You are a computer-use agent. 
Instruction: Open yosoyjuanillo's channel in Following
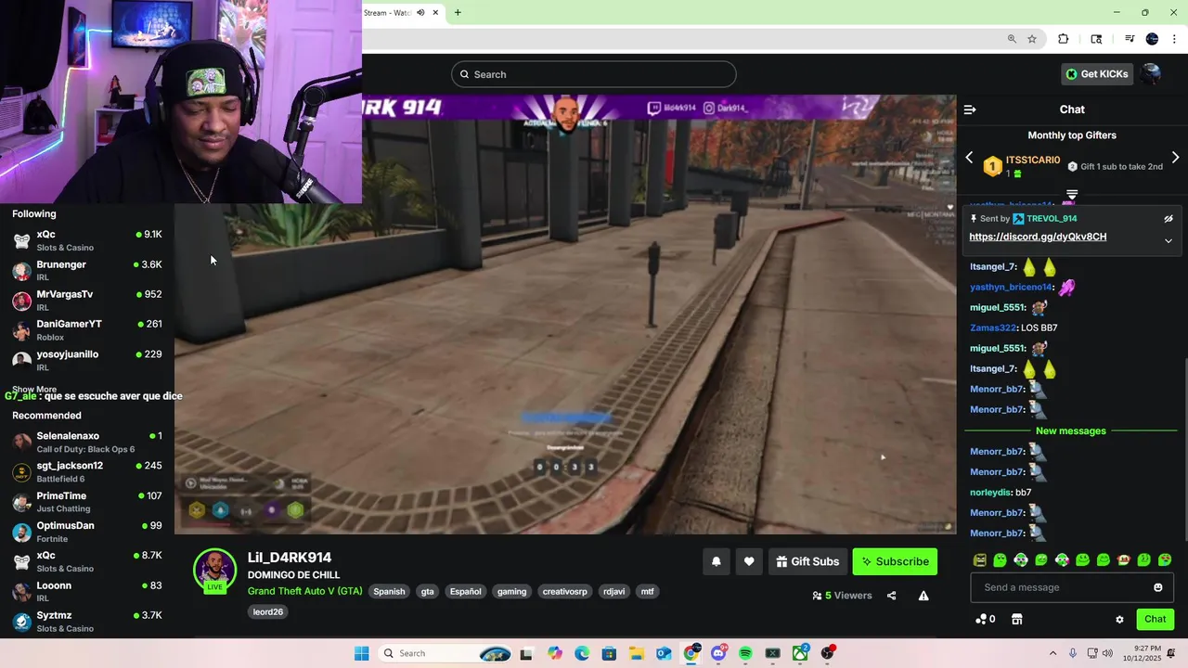pyautogui.click(x=87, y=360)
